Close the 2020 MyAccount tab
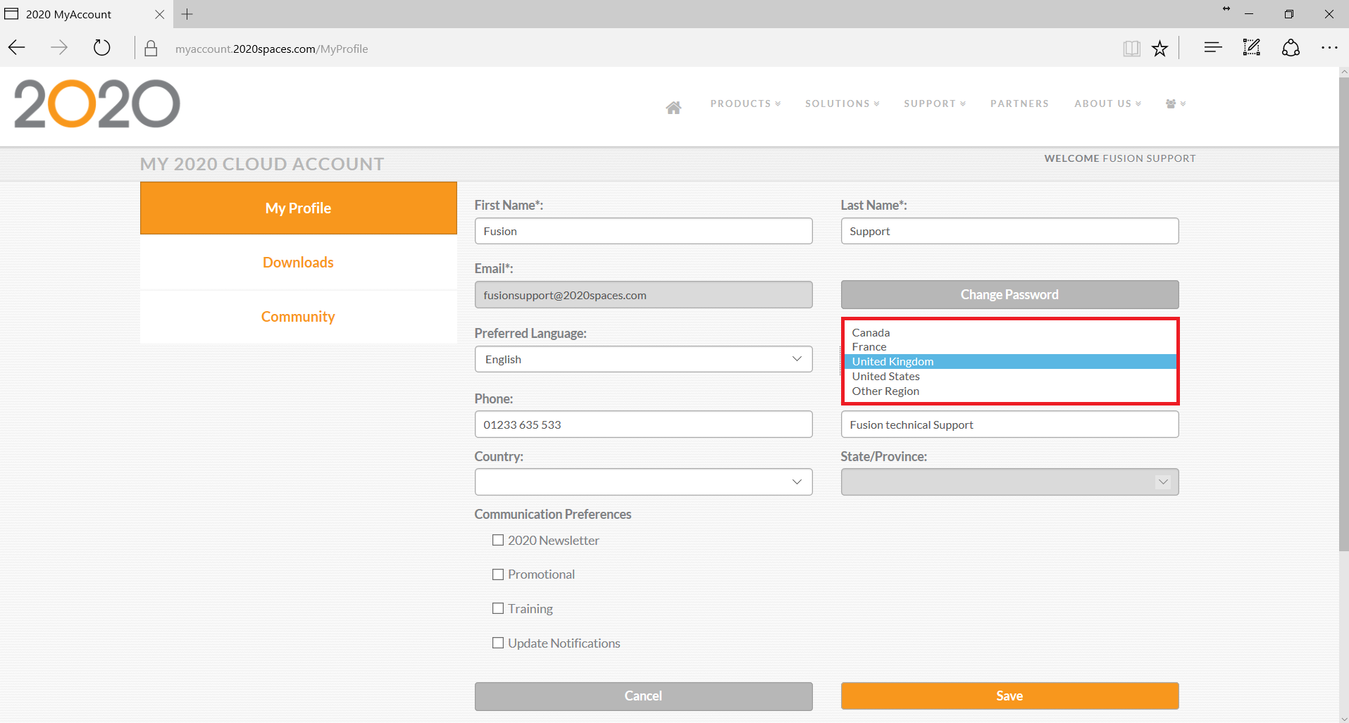The image size is (1349, 723). (159, 14)
